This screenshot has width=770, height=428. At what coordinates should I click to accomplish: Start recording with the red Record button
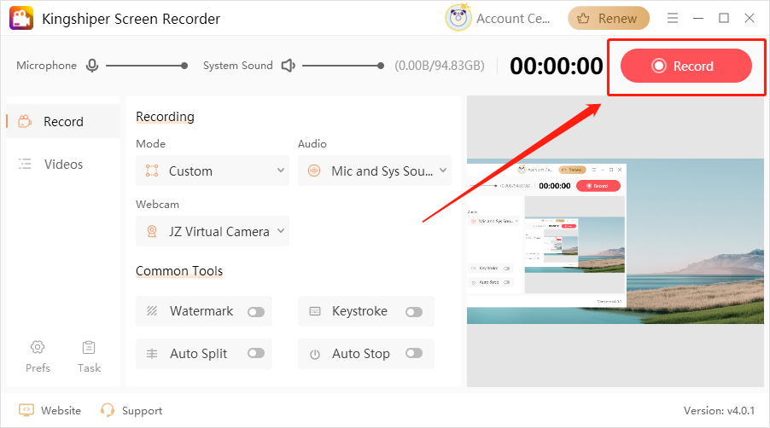[x=686, y=66]
